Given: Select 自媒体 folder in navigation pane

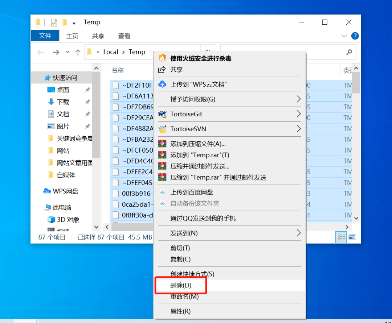Looking at the screenshot, I should tap(65, 175).
